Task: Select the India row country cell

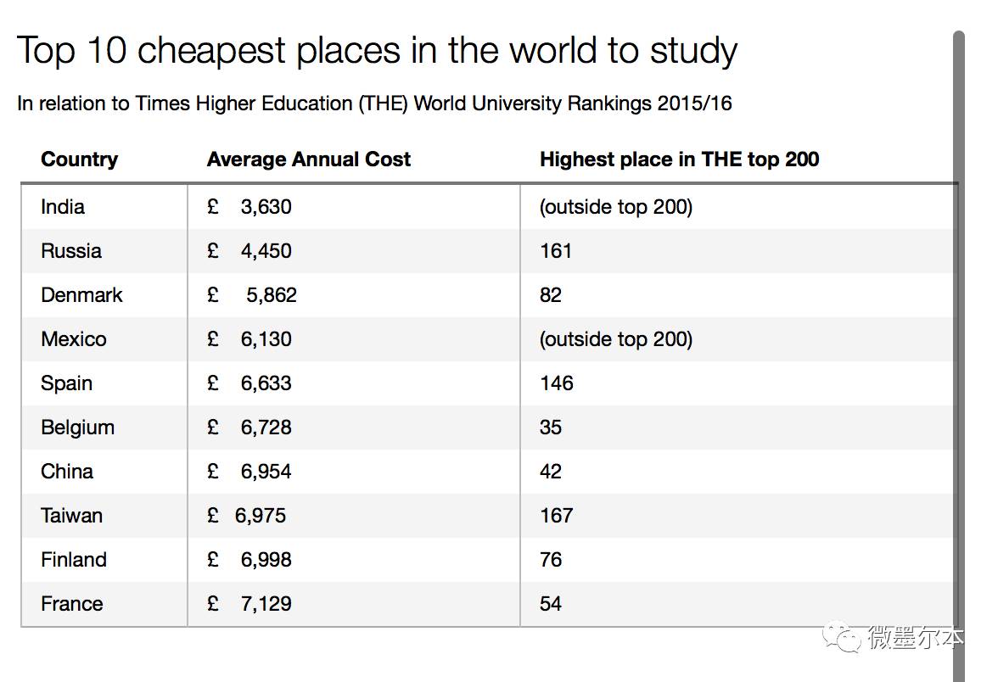Action: point(63,207)
